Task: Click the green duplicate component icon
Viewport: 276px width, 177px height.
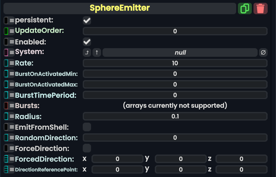Action: 245,8
